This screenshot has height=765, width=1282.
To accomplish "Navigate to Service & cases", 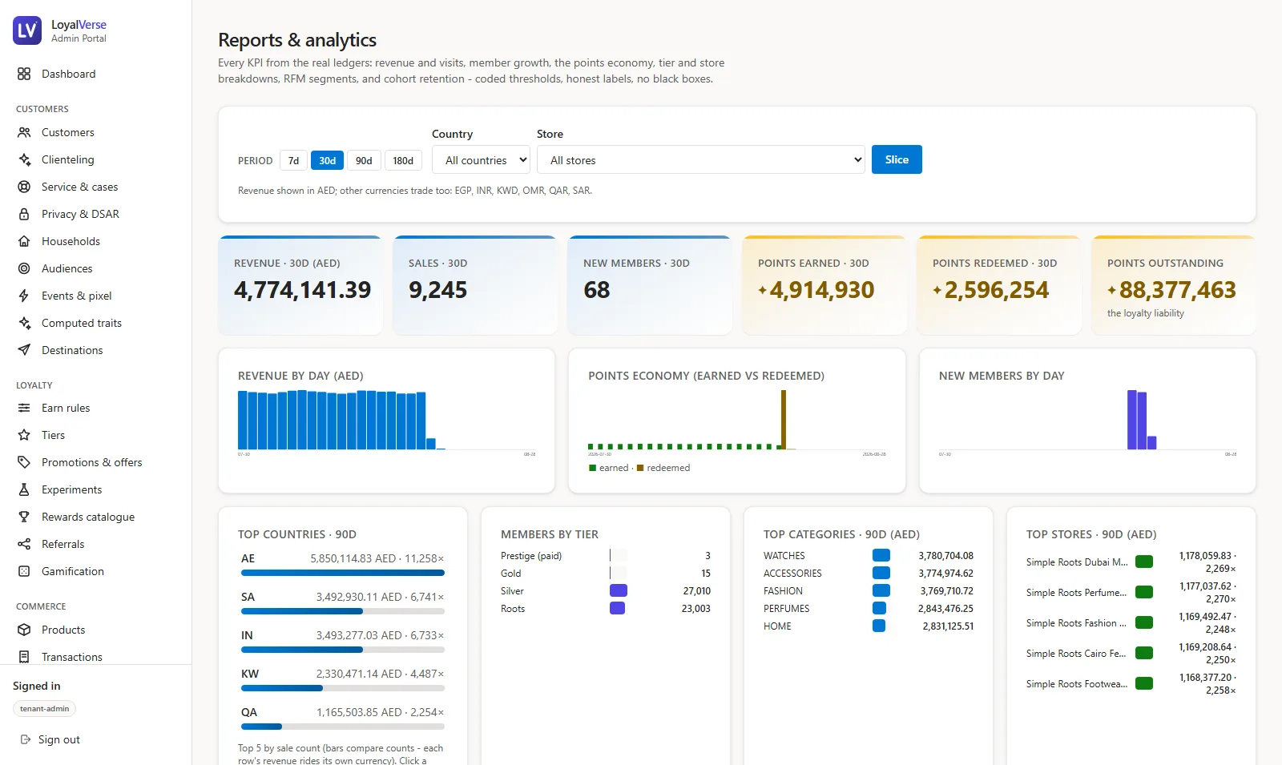I will pyautogui.click(x=95, y=187).
